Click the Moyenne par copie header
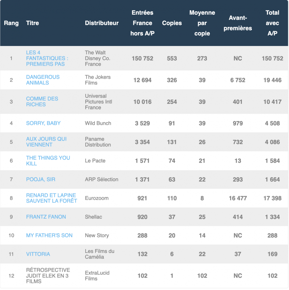This screenshot has height=290, width=289. [202, 23]
